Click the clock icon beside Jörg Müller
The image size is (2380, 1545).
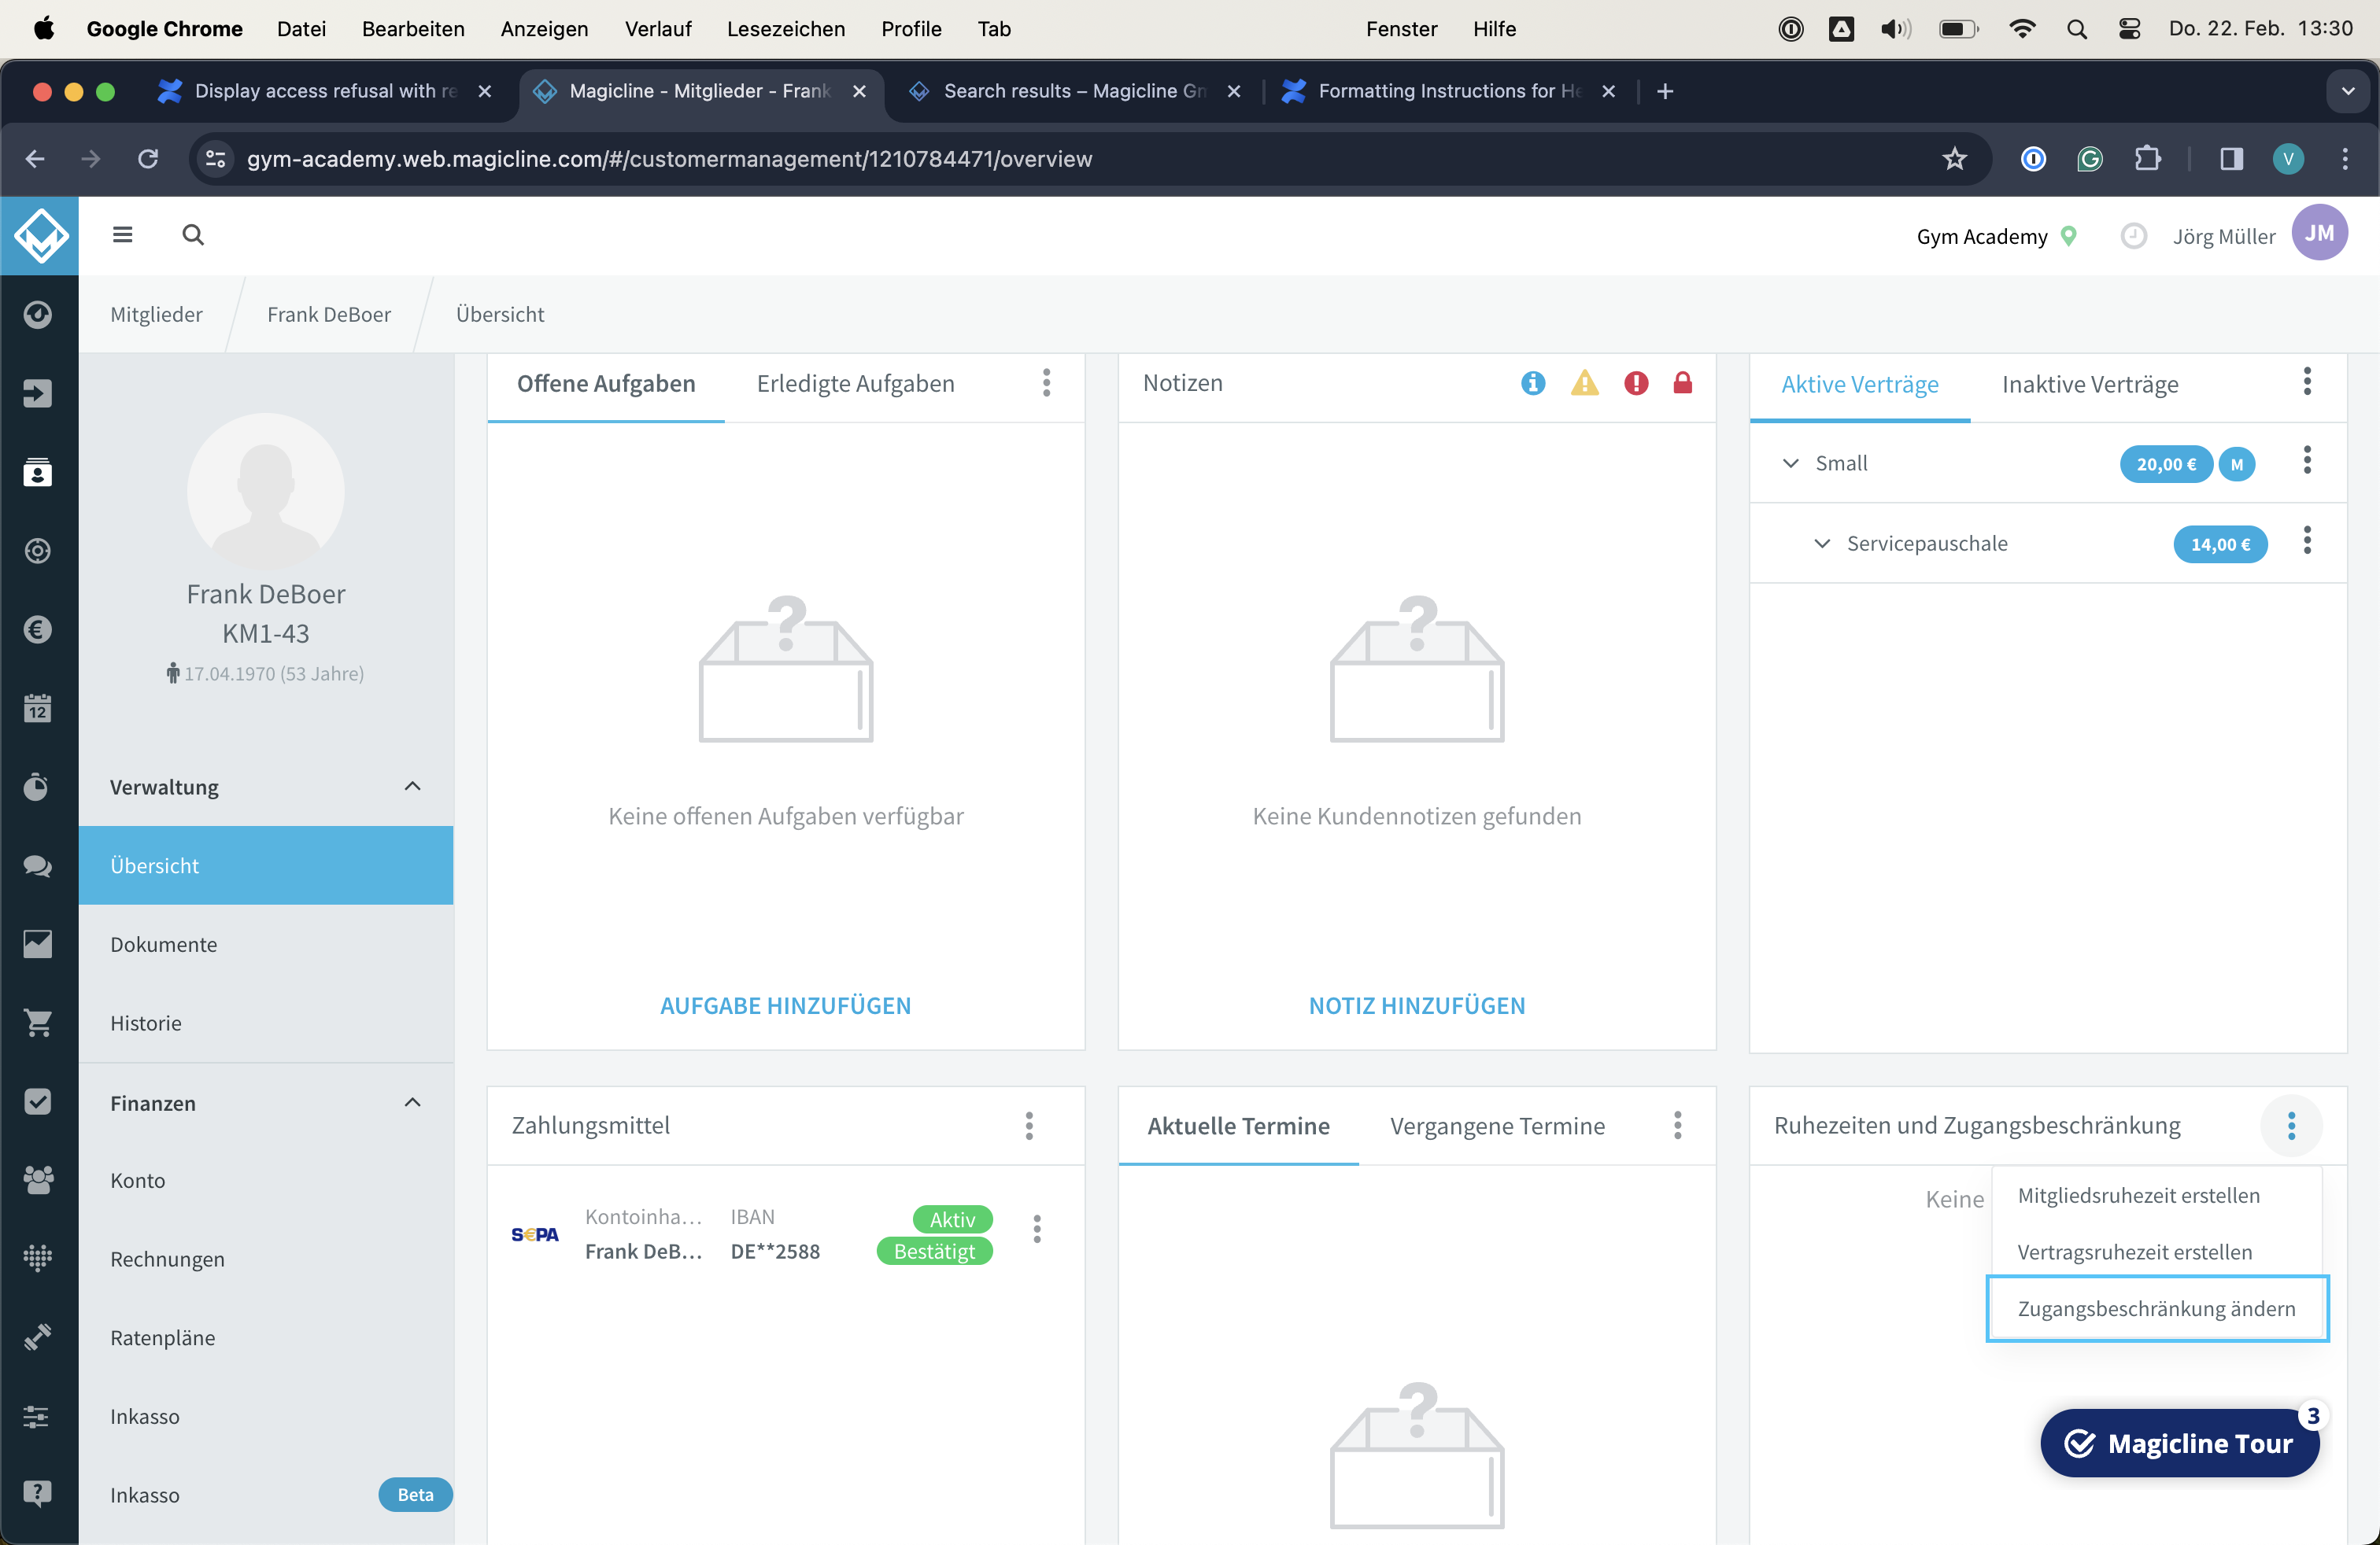click(2133, 236)
